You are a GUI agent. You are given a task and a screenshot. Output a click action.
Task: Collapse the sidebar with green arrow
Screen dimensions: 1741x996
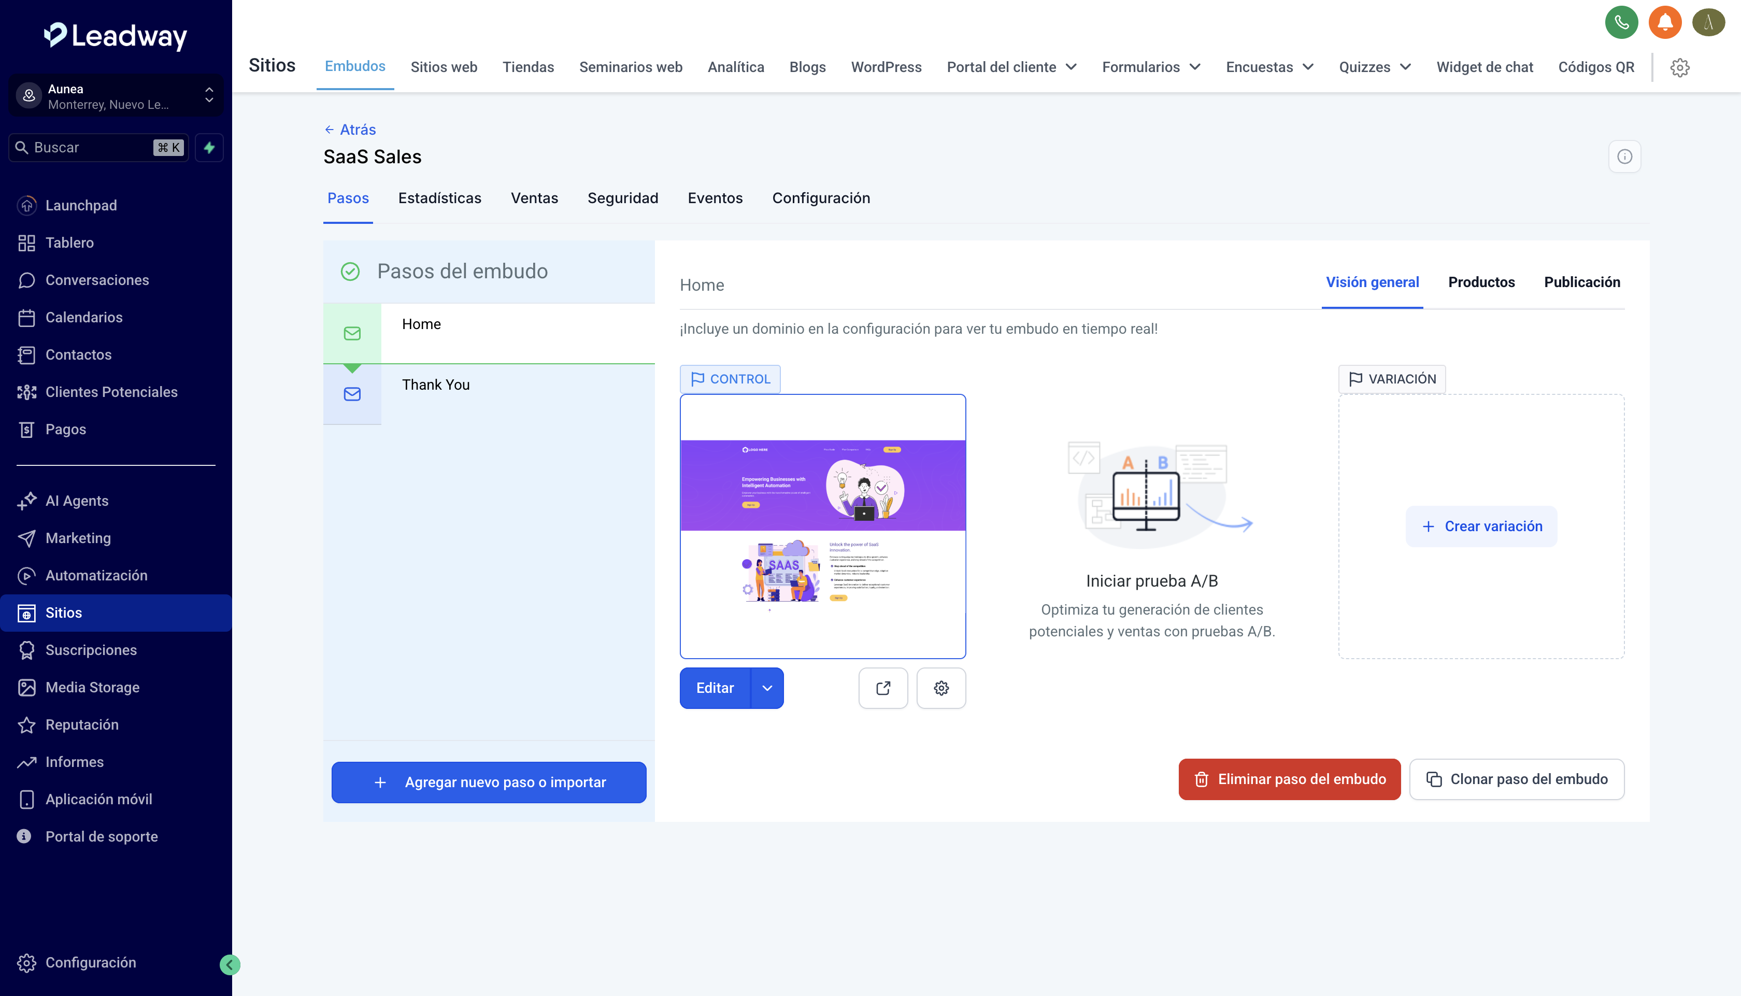[230, 964]
